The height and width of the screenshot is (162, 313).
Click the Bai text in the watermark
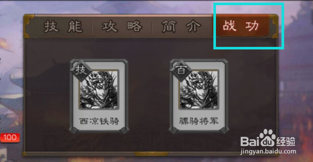(250, 141)
